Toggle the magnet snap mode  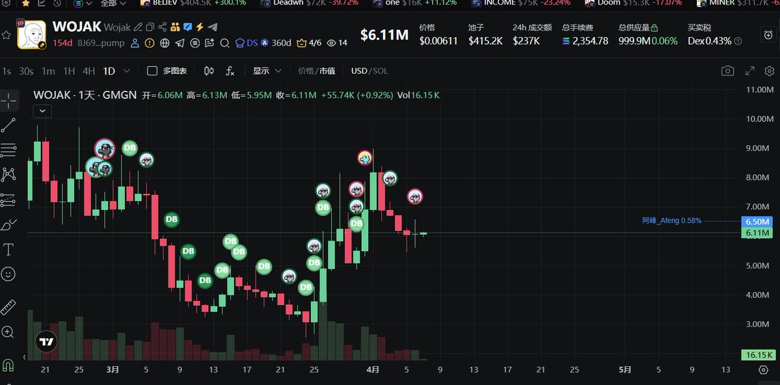coord(8,365)
